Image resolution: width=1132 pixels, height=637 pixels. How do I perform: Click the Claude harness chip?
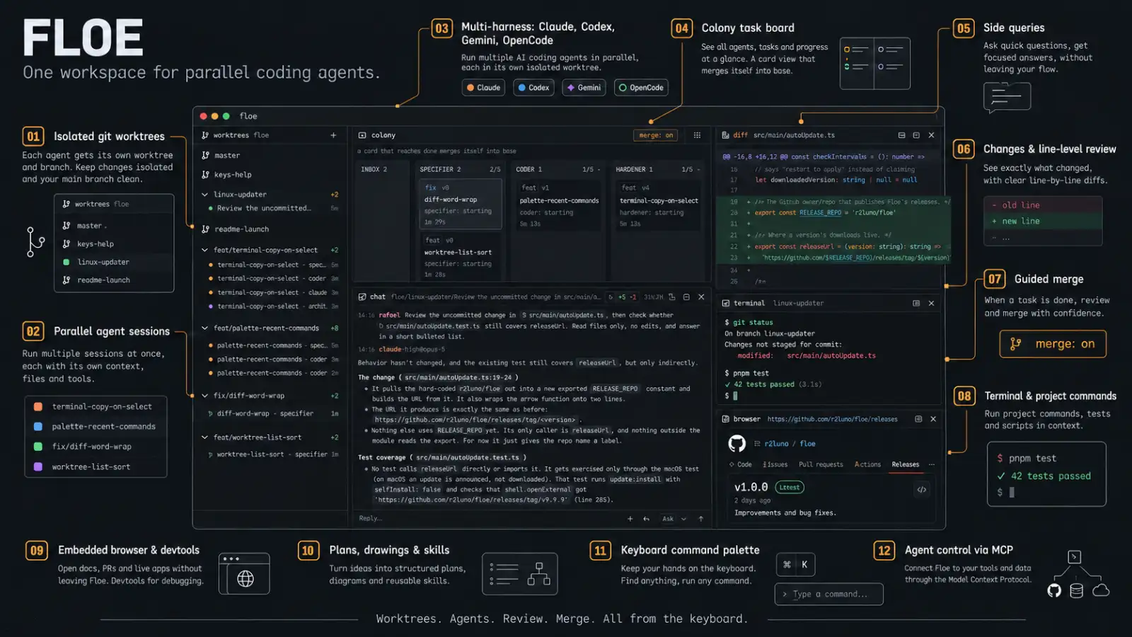[484, 88]
